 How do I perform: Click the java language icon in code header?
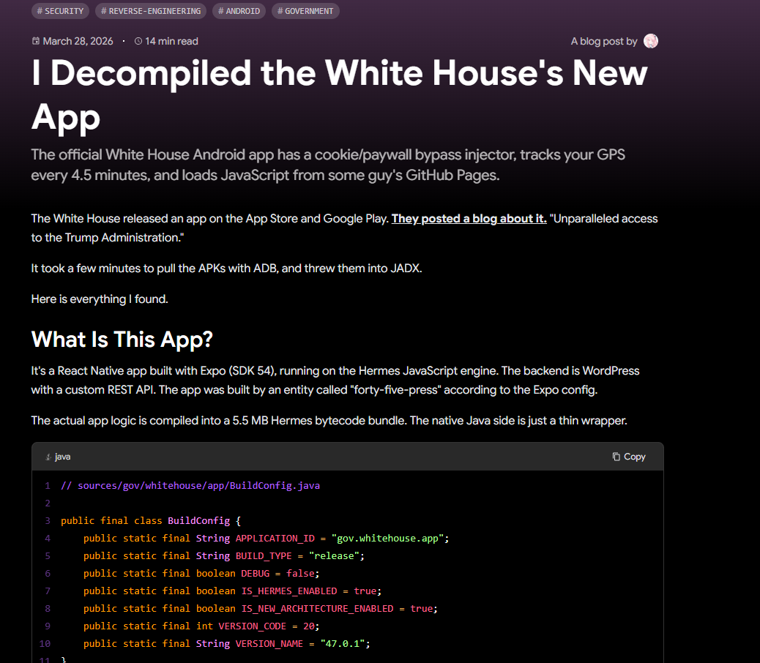(x=48, y=457)
